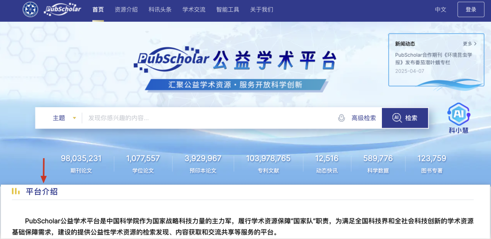491x239 pixels.
Task: Click the 专利文献 statistic 103,978,765
Action: coord(268,164)
